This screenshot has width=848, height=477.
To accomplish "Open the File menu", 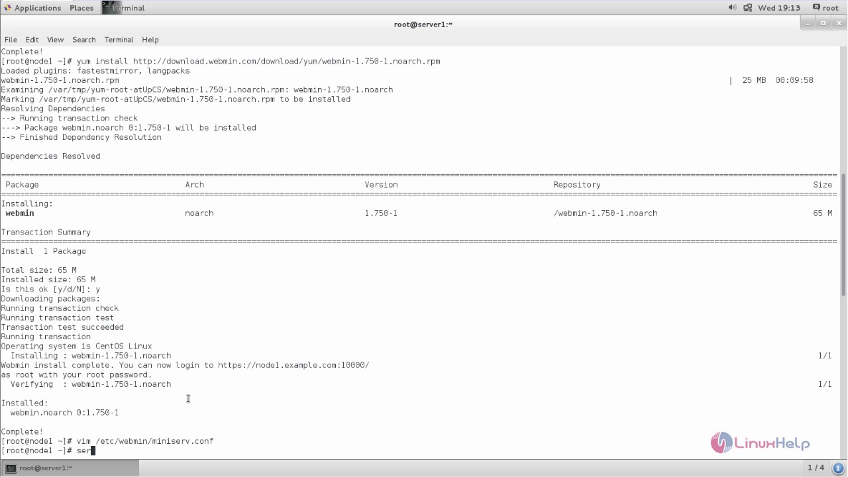I will [11, 40].
